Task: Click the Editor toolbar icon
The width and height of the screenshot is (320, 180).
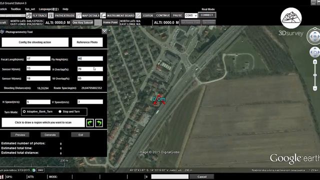Action: pos(138,15)
